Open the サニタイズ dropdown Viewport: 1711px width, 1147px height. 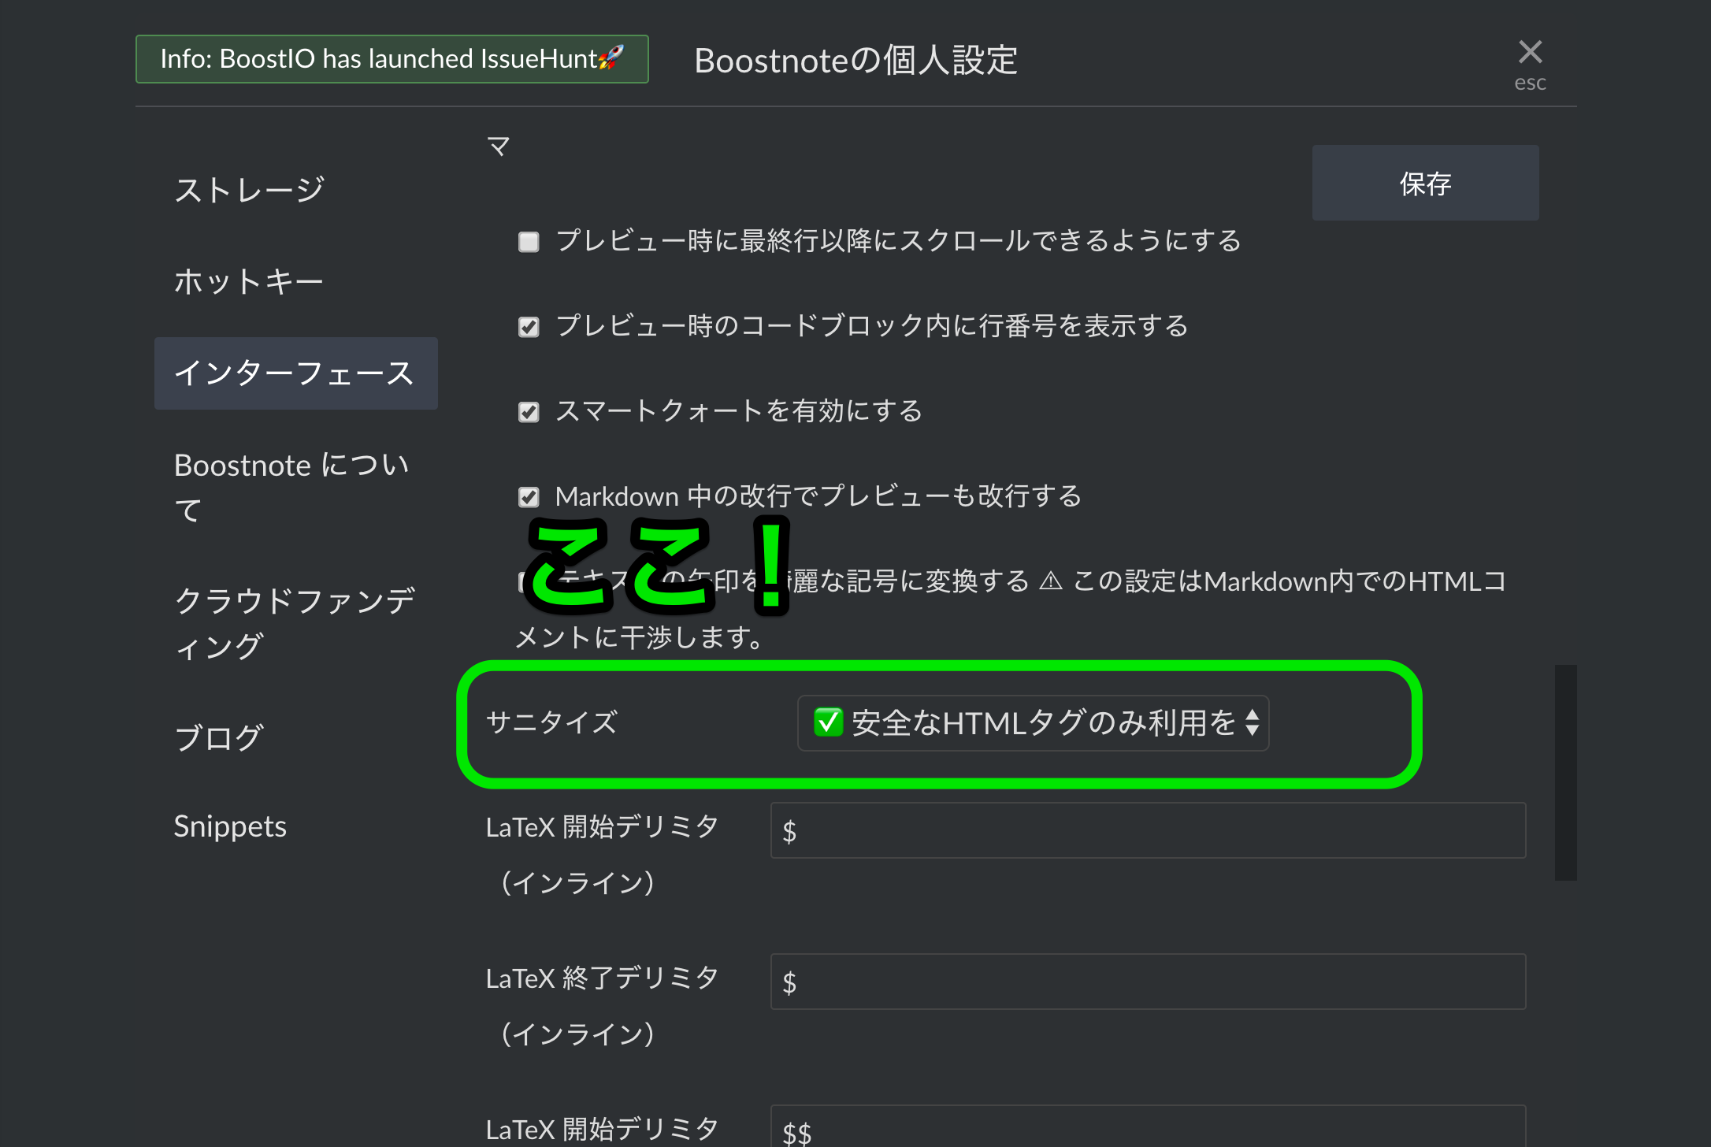pos(1033,722)
